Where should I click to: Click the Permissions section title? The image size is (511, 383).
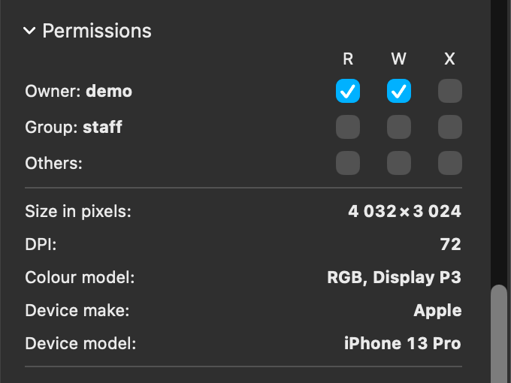97,31
